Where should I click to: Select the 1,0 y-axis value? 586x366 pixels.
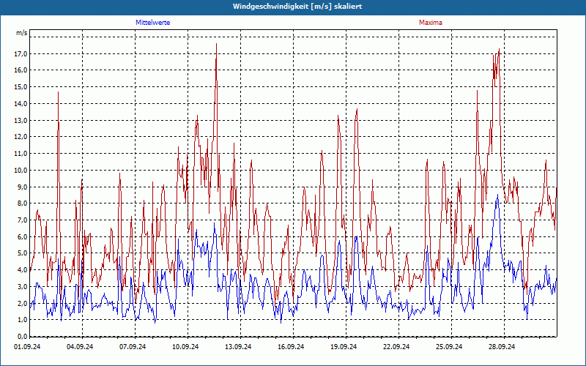22,320
